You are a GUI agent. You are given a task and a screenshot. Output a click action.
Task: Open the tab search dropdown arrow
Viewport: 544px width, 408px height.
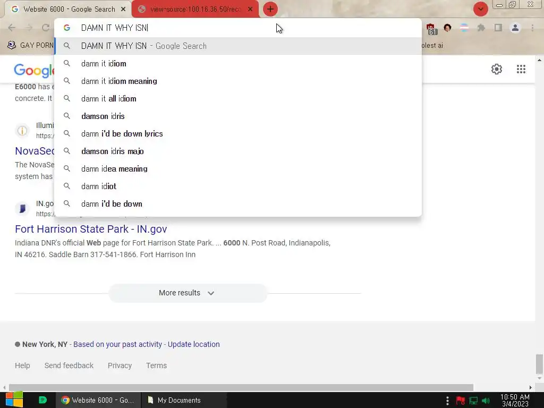(480, 9)
